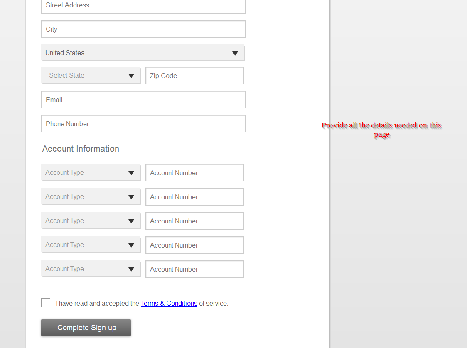Open the first Account Type dropdown
The height and width of the screenshot is (348, 467).
click(91, 173)
